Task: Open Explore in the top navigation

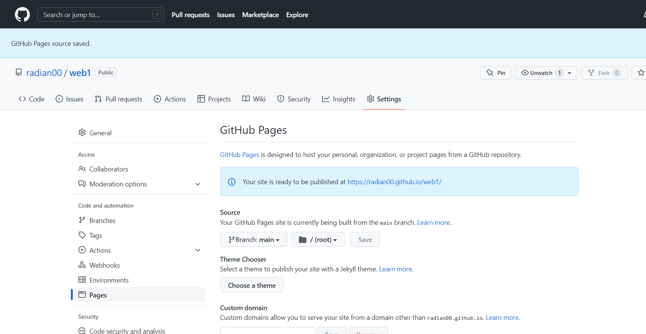Action: pyautogui.click(x=297, y=15)
